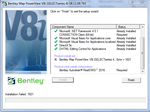Click the red X error icon for Bentley Map PowerView
This screenshot has height=112, width=150.
pyautogui.click(x=56, y=59)
